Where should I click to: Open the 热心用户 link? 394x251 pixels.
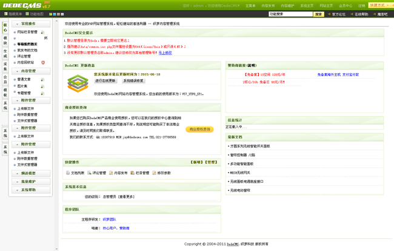(109, 228)
